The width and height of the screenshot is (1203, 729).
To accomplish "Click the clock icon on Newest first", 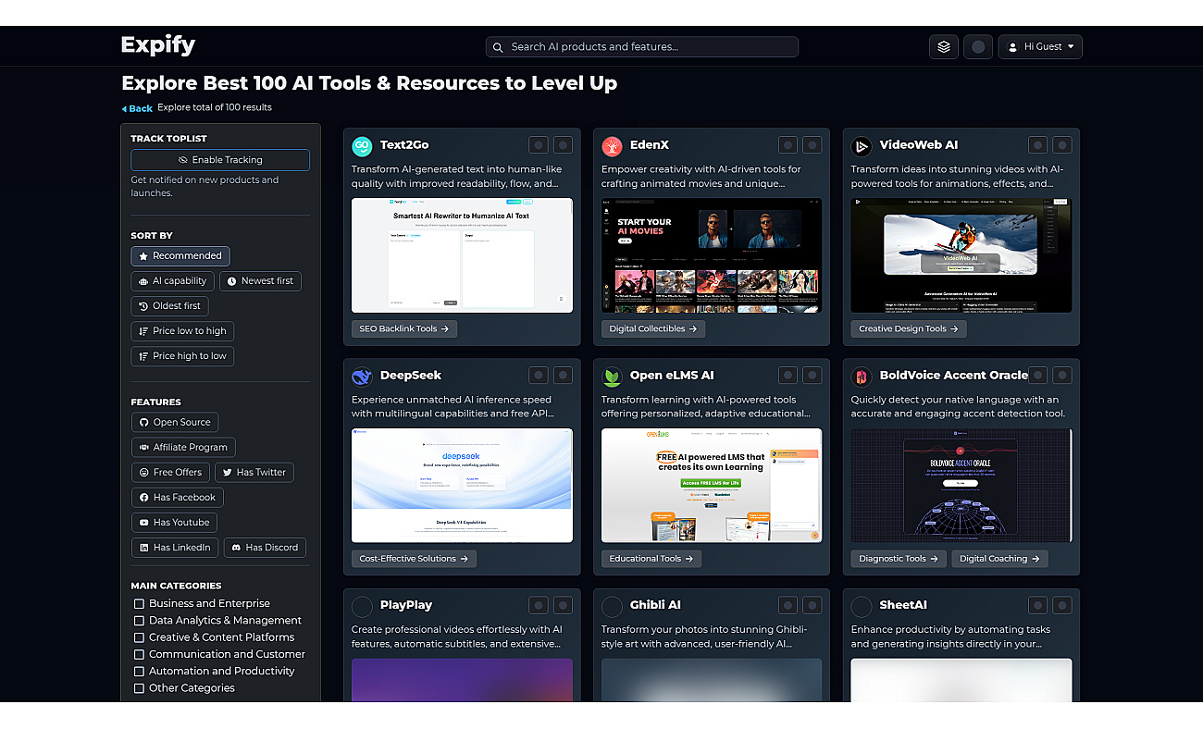I will tap(231, 281).
